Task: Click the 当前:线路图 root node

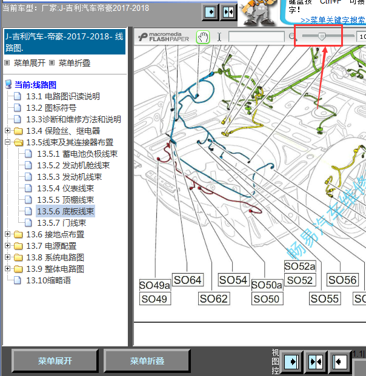Action: coord(35,85)
